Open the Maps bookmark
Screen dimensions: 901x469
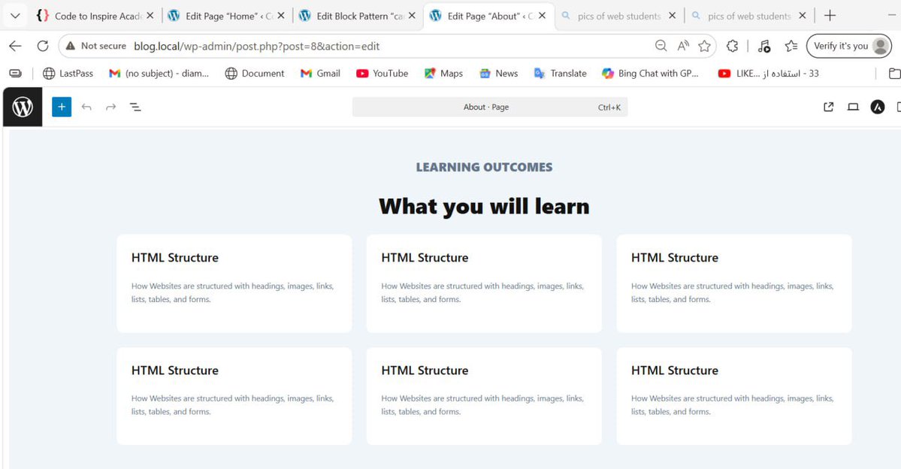pyautogui.click(x=443, y=73)
